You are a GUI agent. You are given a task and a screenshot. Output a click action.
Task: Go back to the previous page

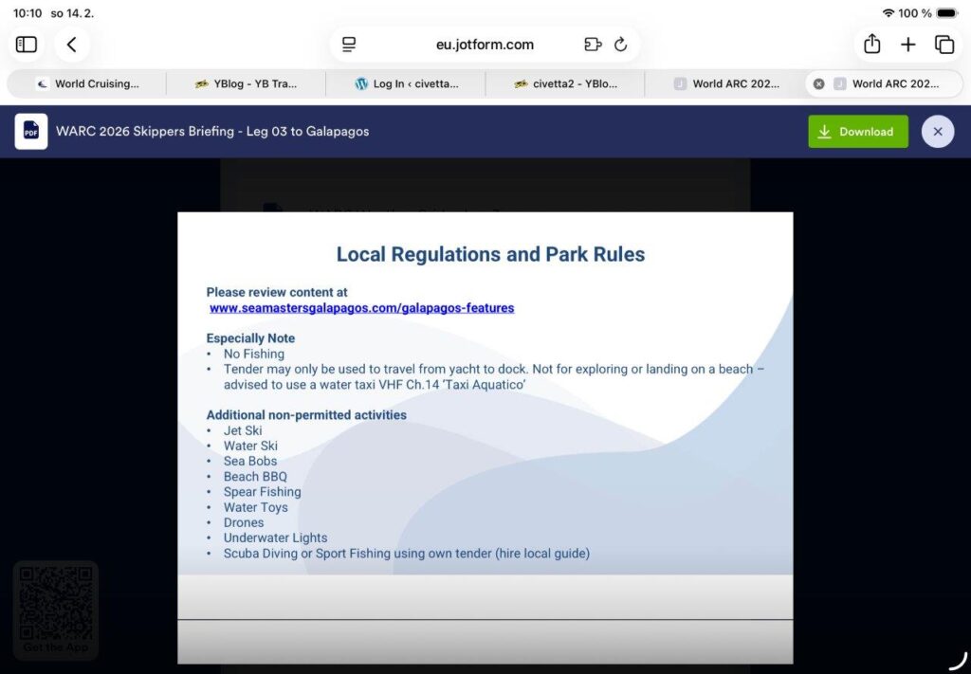[x=72, y=45]
